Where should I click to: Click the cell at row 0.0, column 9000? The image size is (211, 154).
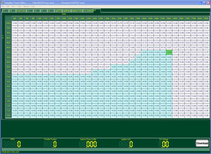tap(206, 115)
